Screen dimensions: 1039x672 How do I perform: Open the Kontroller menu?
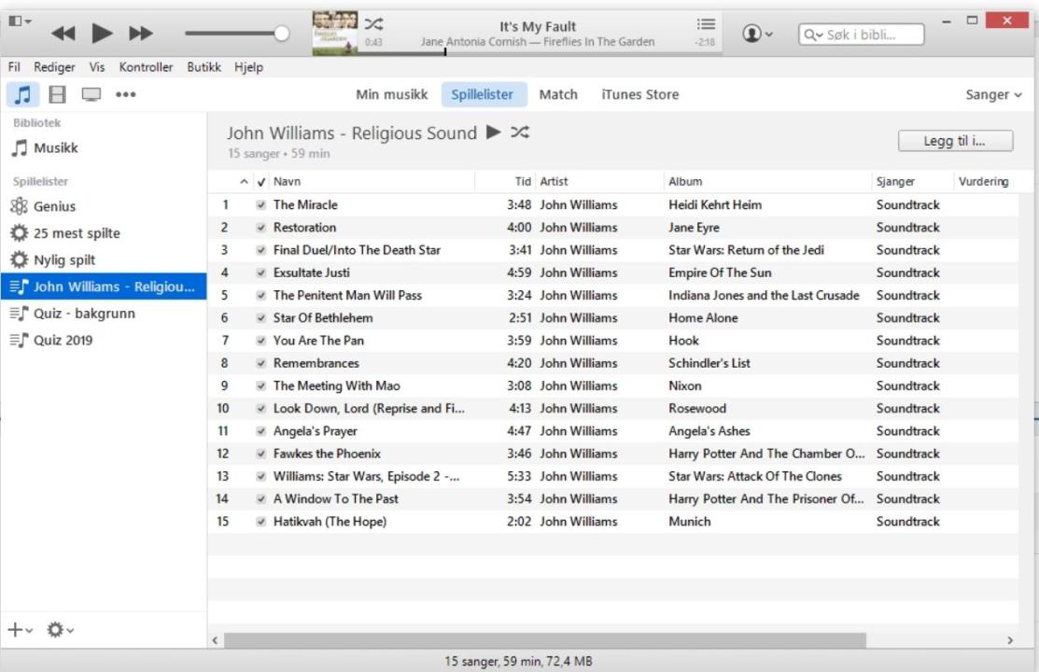pos(146,67)
